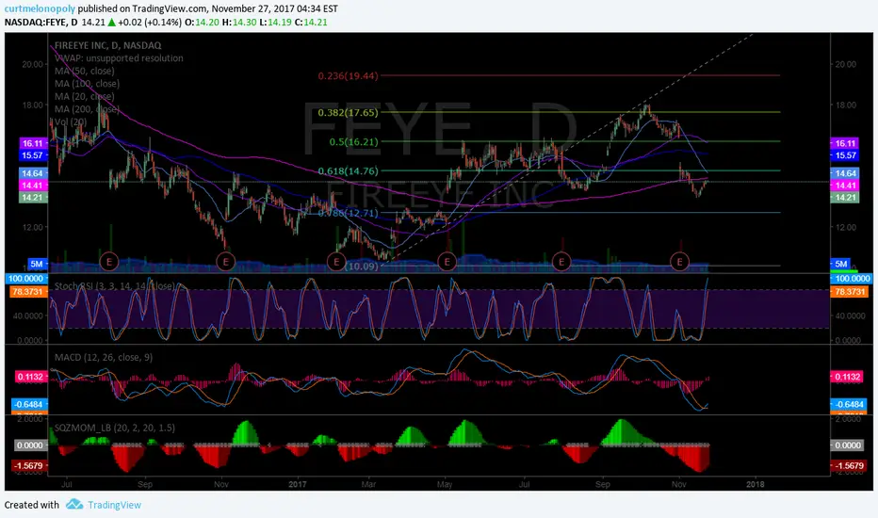Click the purple 16.11 tag on right price scale
The image size is (878, 518).
tap(846, 143)
